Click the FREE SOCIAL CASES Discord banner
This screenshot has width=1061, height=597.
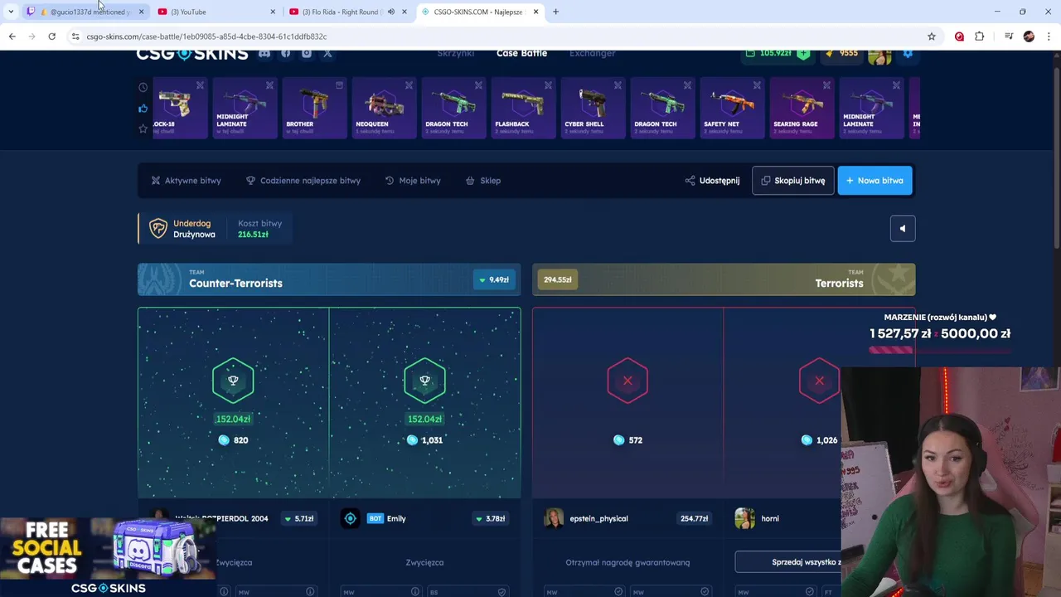[x=108, y=557]
